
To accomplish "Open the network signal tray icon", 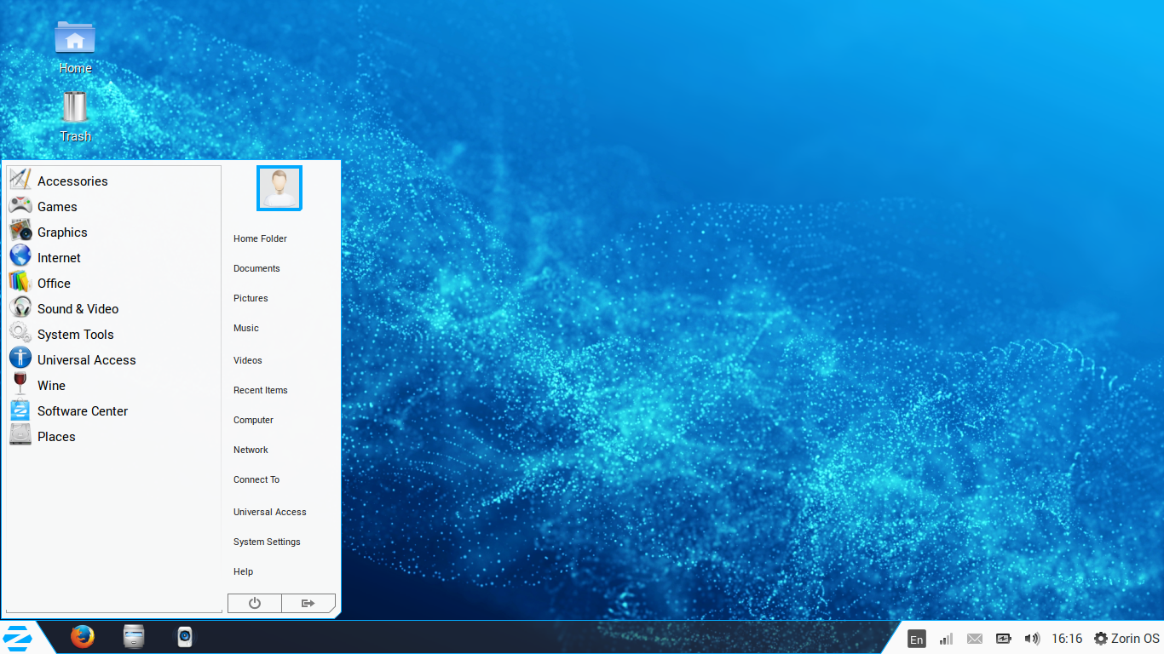I will click(x=946, y=639).
